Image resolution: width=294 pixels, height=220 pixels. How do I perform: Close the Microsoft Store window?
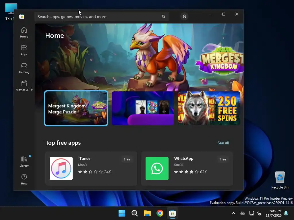[237, 14]
